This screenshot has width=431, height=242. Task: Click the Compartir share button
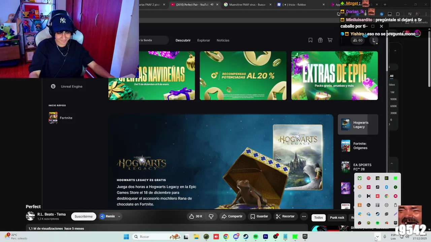pyautogui.click(x=232, y=216)
